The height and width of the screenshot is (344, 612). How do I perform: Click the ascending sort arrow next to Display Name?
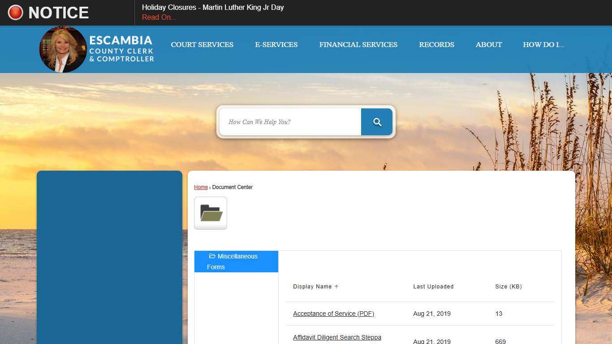click(x=336, y=286)
